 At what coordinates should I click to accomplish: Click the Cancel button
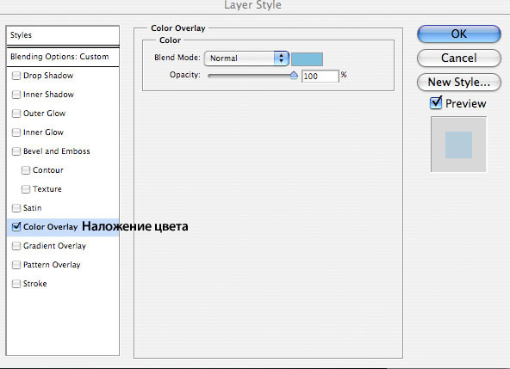pos(458,58)
